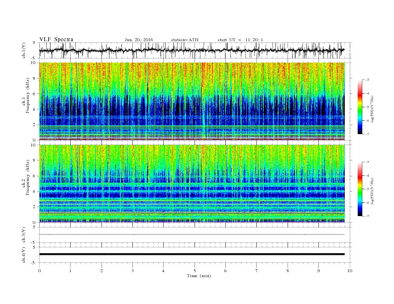Image resolution: width=394 pixels, height=304 pixels.
Task: Click the "-5" tick on ch.1 color bar
Action: click(x=367, y=107)
